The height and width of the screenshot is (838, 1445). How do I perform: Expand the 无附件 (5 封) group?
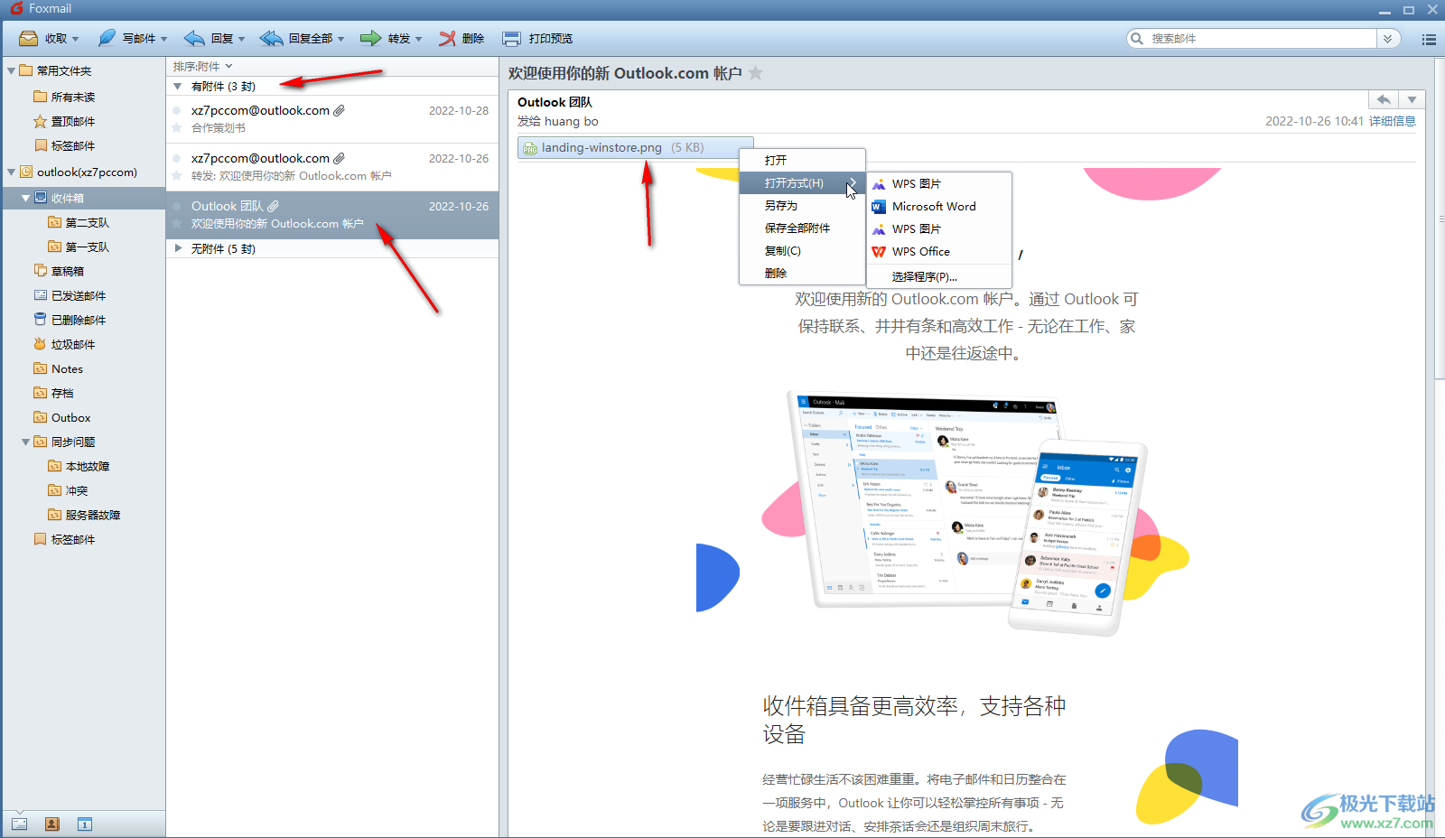[x=178, y=248]
